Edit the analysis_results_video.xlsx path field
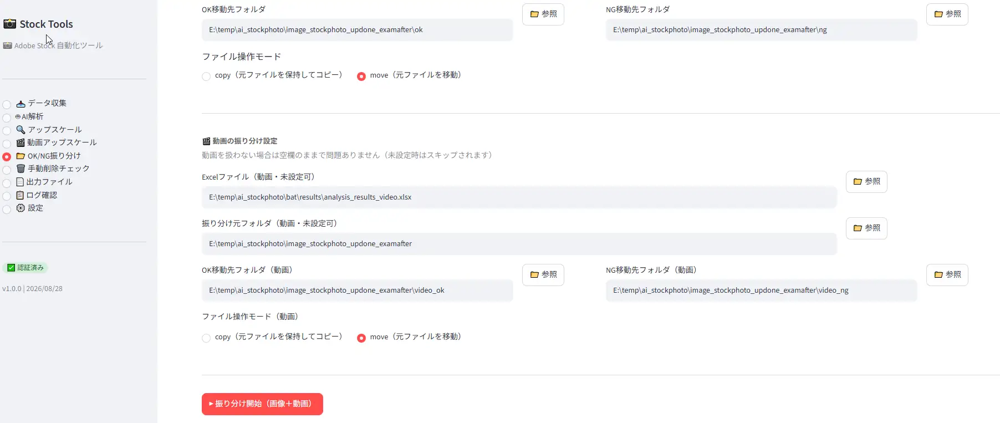 coord(519,197)
